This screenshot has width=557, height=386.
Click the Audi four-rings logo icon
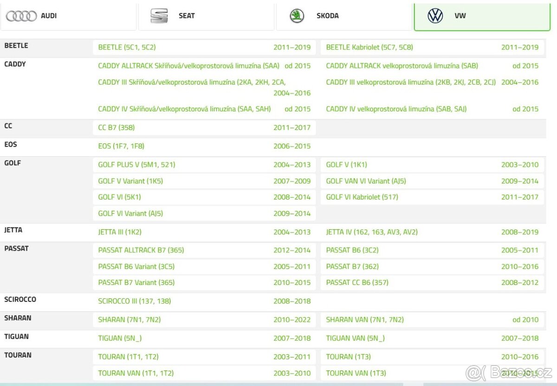click(21, 16)
